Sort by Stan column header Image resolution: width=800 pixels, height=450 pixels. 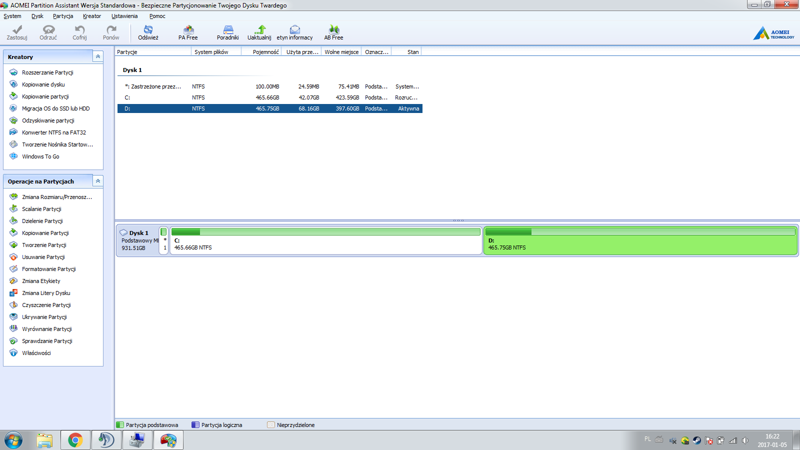407,52
